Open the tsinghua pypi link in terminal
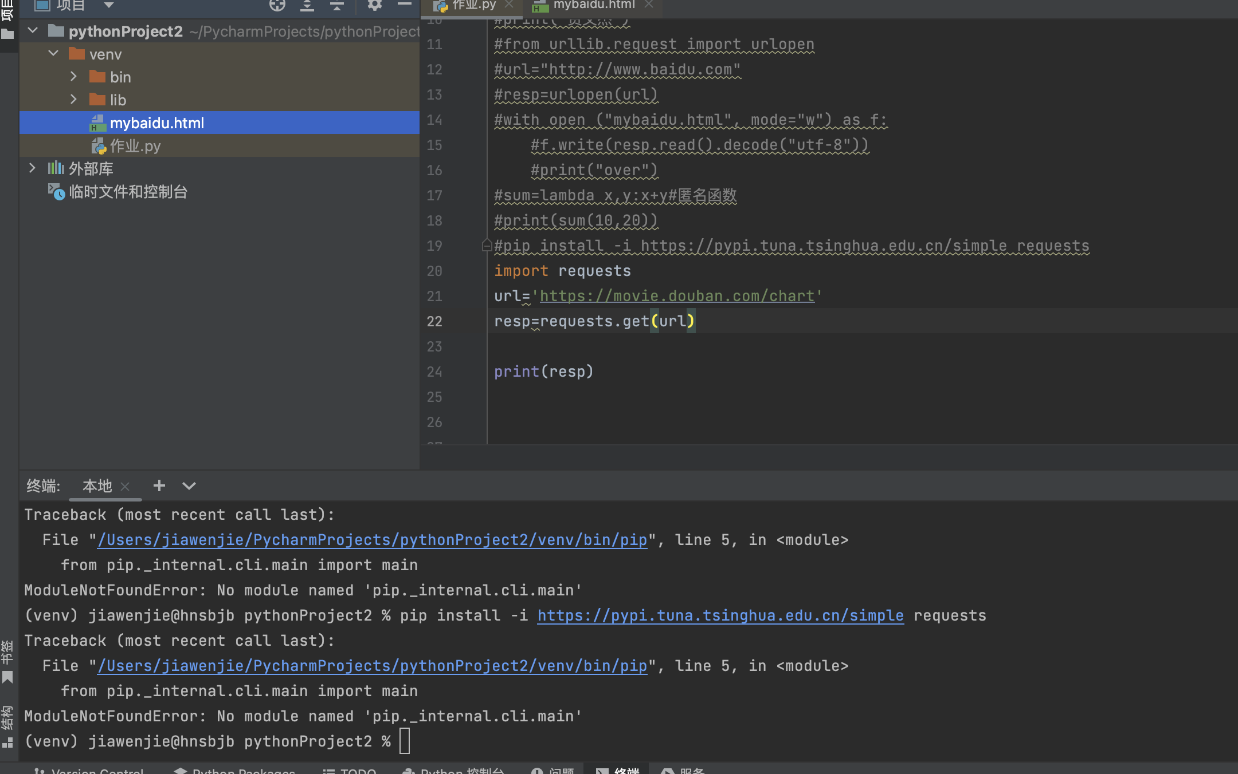The width and height of the screenshot is (1238, 774). (x=720, y=615)
